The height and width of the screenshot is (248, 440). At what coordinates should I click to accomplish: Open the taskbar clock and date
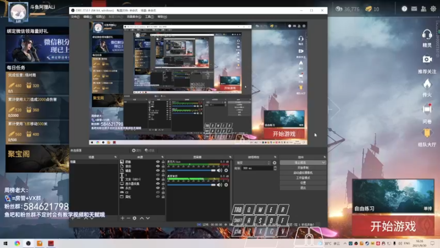420,243
